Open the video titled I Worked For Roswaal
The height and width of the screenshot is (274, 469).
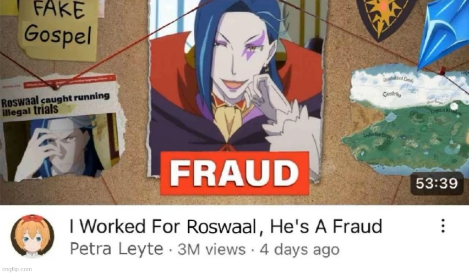coord(226,226)
